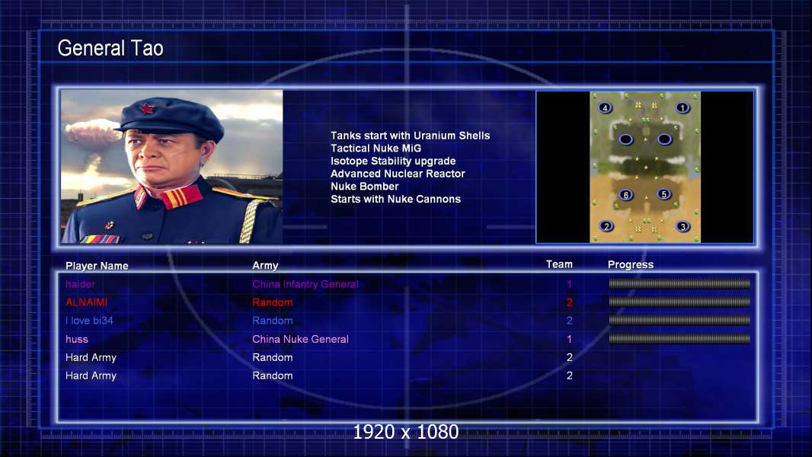Click China Infantry General army entry
Image resolution: width=812 pixels, height=457 pixels.
[x=305, y=284]
